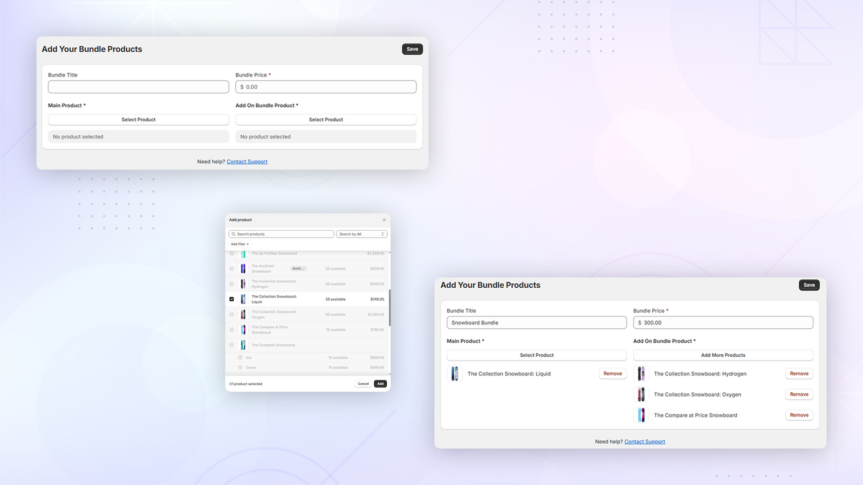The height and width of the screenshot is (485, 863).
Task: Open Contact Support link in the empty form
Action: [247, 162]
